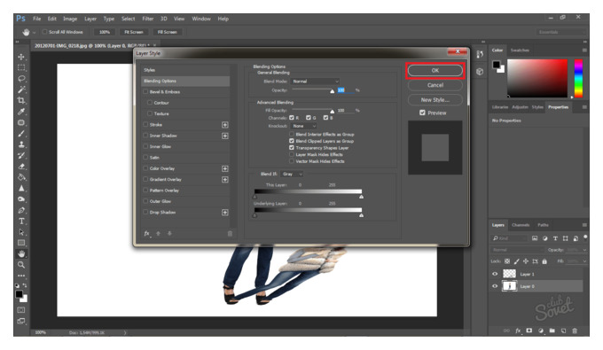Viewport: 603px width, 350px height.
Task: Select the Crop tool
Action: tap(21, 100)
